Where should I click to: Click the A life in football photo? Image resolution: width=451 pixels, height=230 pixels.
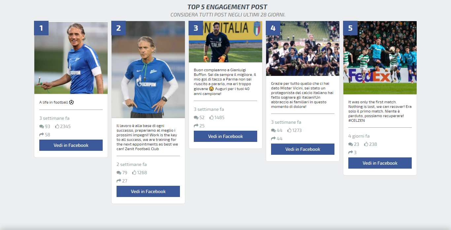click(x=71, y=58)
